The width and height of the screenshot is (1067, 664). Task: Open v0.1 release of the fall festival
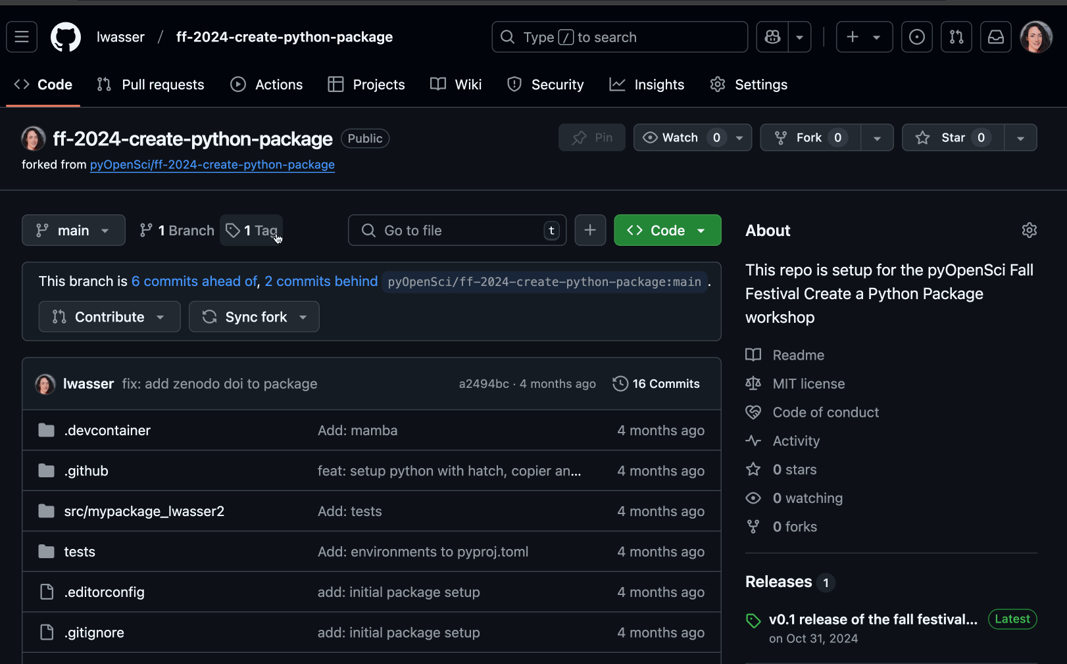click(873, 619)
